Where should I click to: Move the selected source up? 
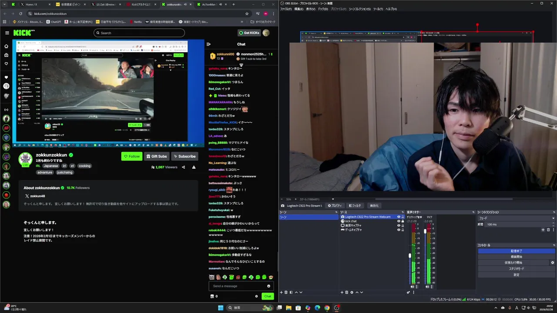click(x=357, y=293)
